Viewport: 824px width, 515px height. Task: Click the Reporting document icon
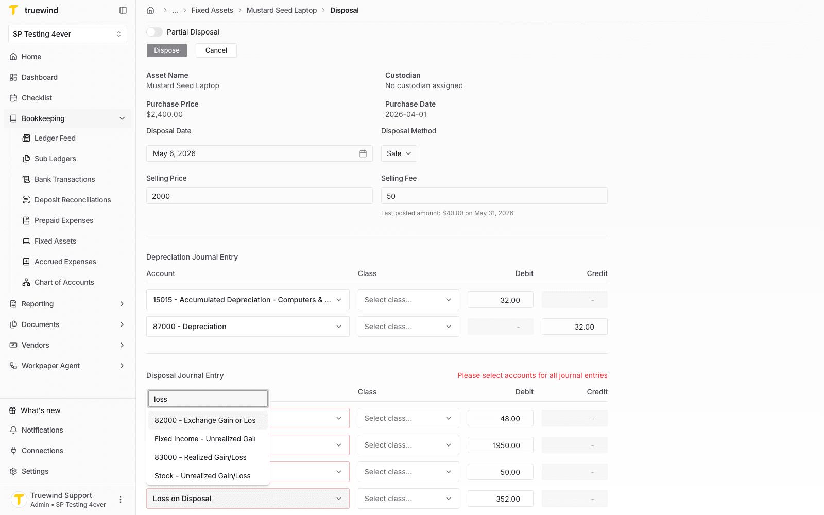tap(13, 304)
